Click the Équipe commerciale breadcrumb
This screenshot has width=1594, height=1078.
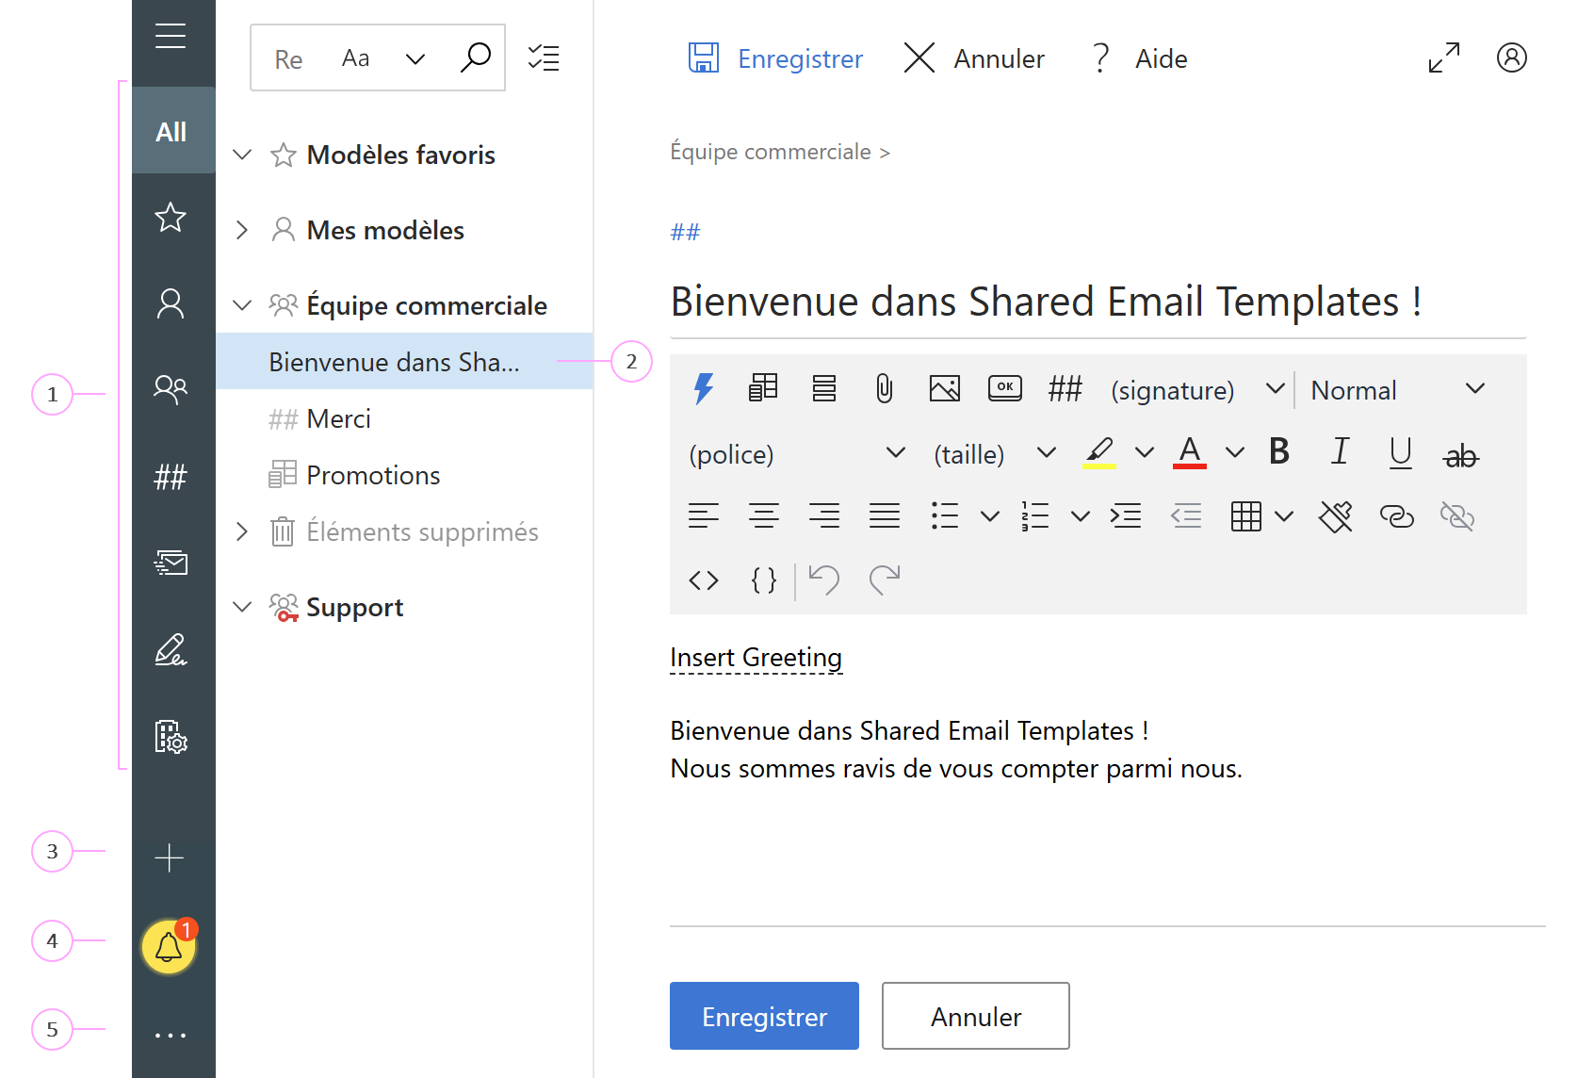pos(771,152)
